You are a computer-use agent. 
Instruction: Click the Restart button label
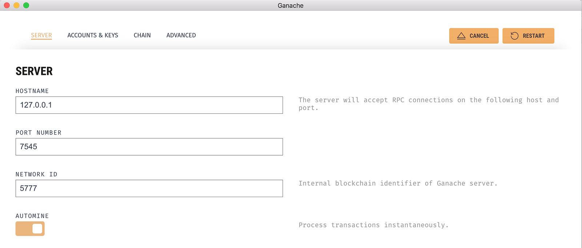click(534, 36)
